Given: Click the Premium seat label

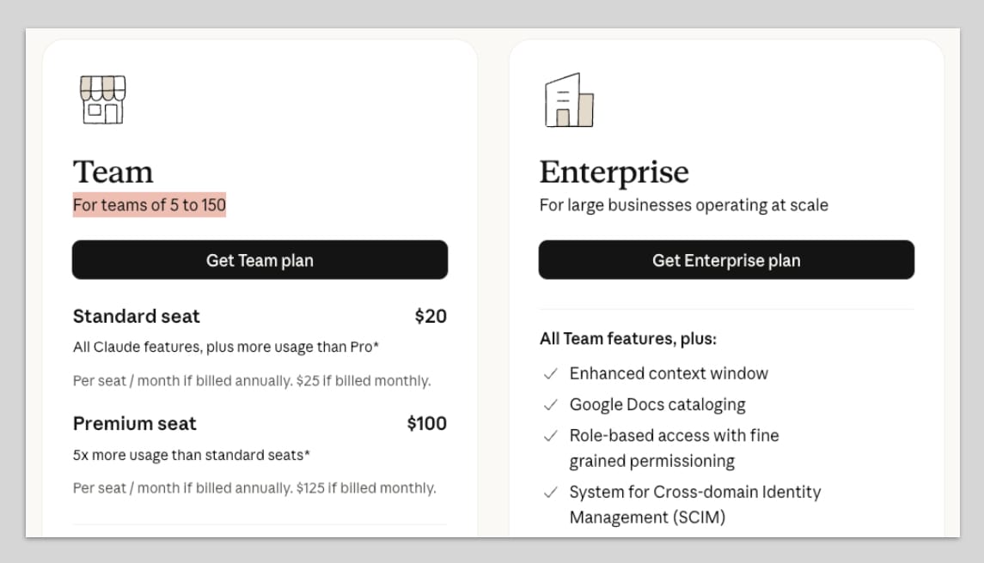Looking at the screenshot, I should pos(134,423).
